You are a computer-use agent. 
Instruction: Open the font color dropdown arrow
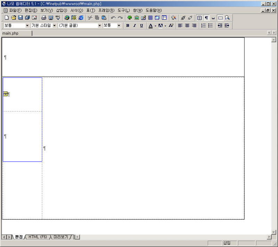tap(155, 26)
